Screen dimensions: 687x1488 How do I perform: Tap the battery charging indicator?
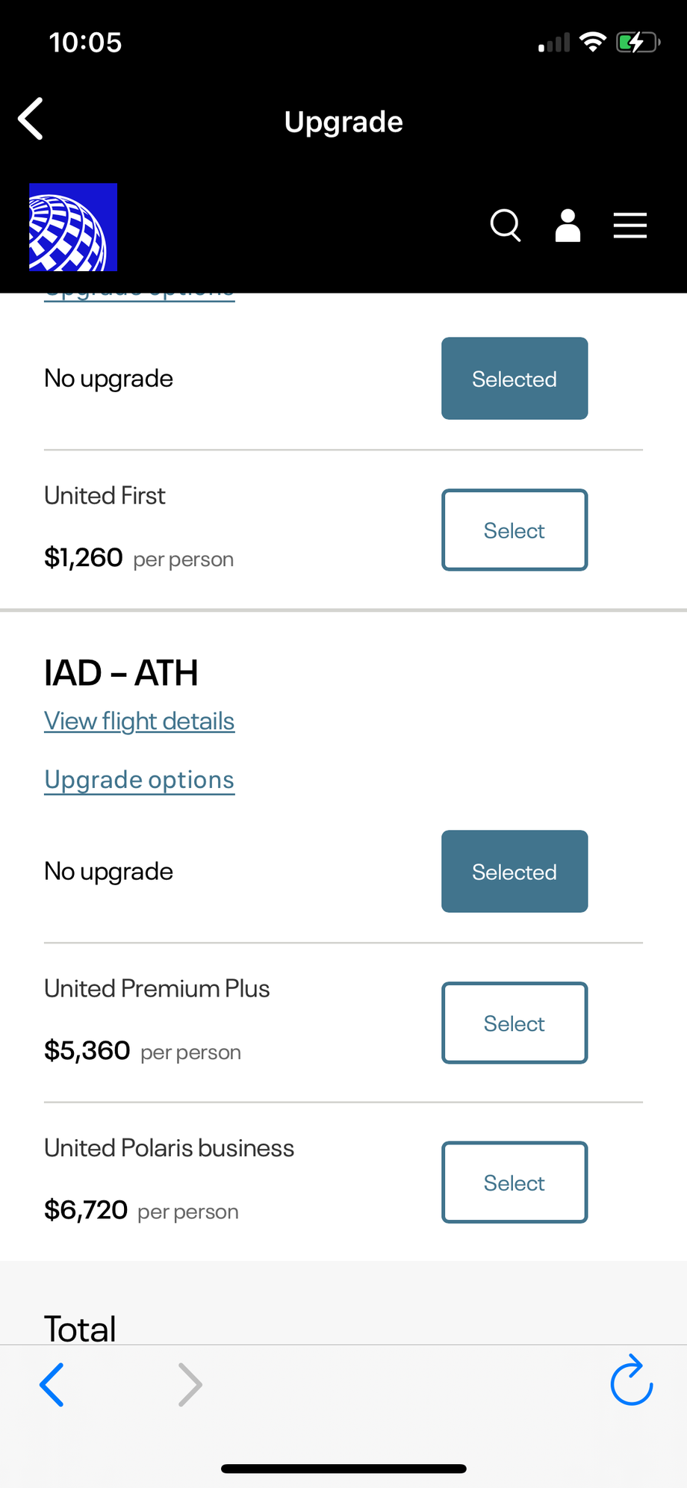[x=637, y=42]
